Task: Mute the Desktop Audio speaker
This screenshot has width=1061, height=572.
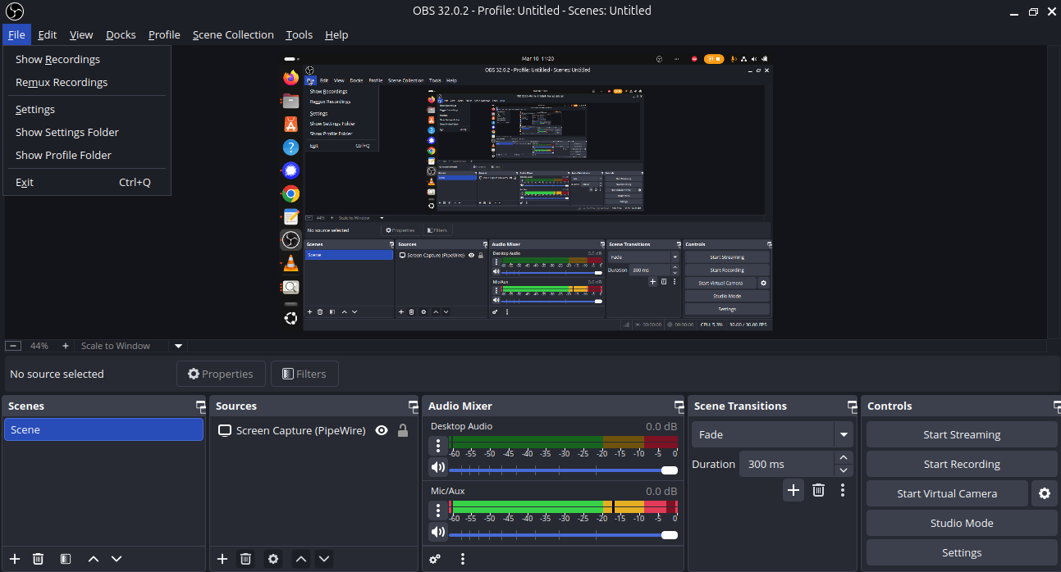Action: (x=437, y=468)
